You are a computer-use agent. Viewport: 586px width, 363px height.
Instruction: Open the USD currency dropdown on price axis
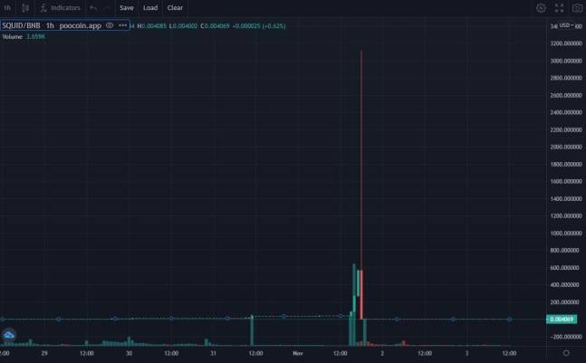tap(566, 25)
